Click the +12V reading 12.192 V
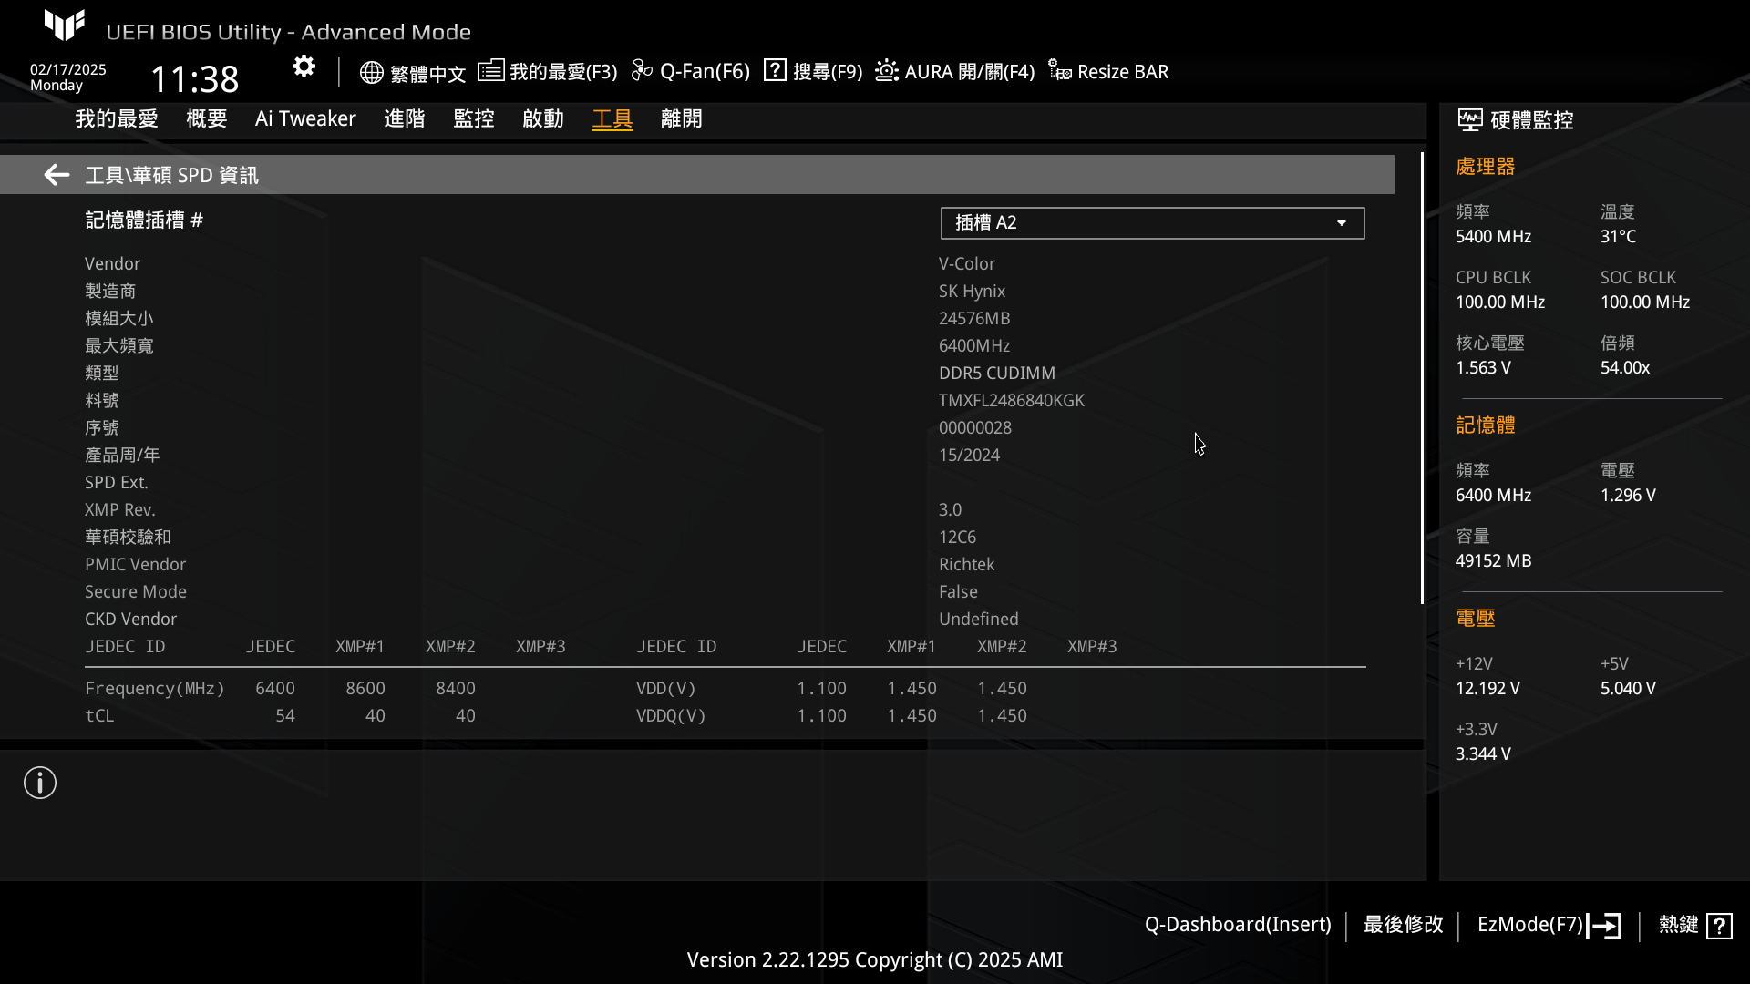Viewport: 1750px width, 984px height. pyautogui.click(x=1488, y=689)
